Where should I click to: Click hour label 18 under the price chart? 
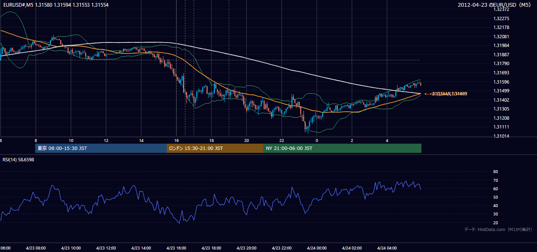coord(211,141)
